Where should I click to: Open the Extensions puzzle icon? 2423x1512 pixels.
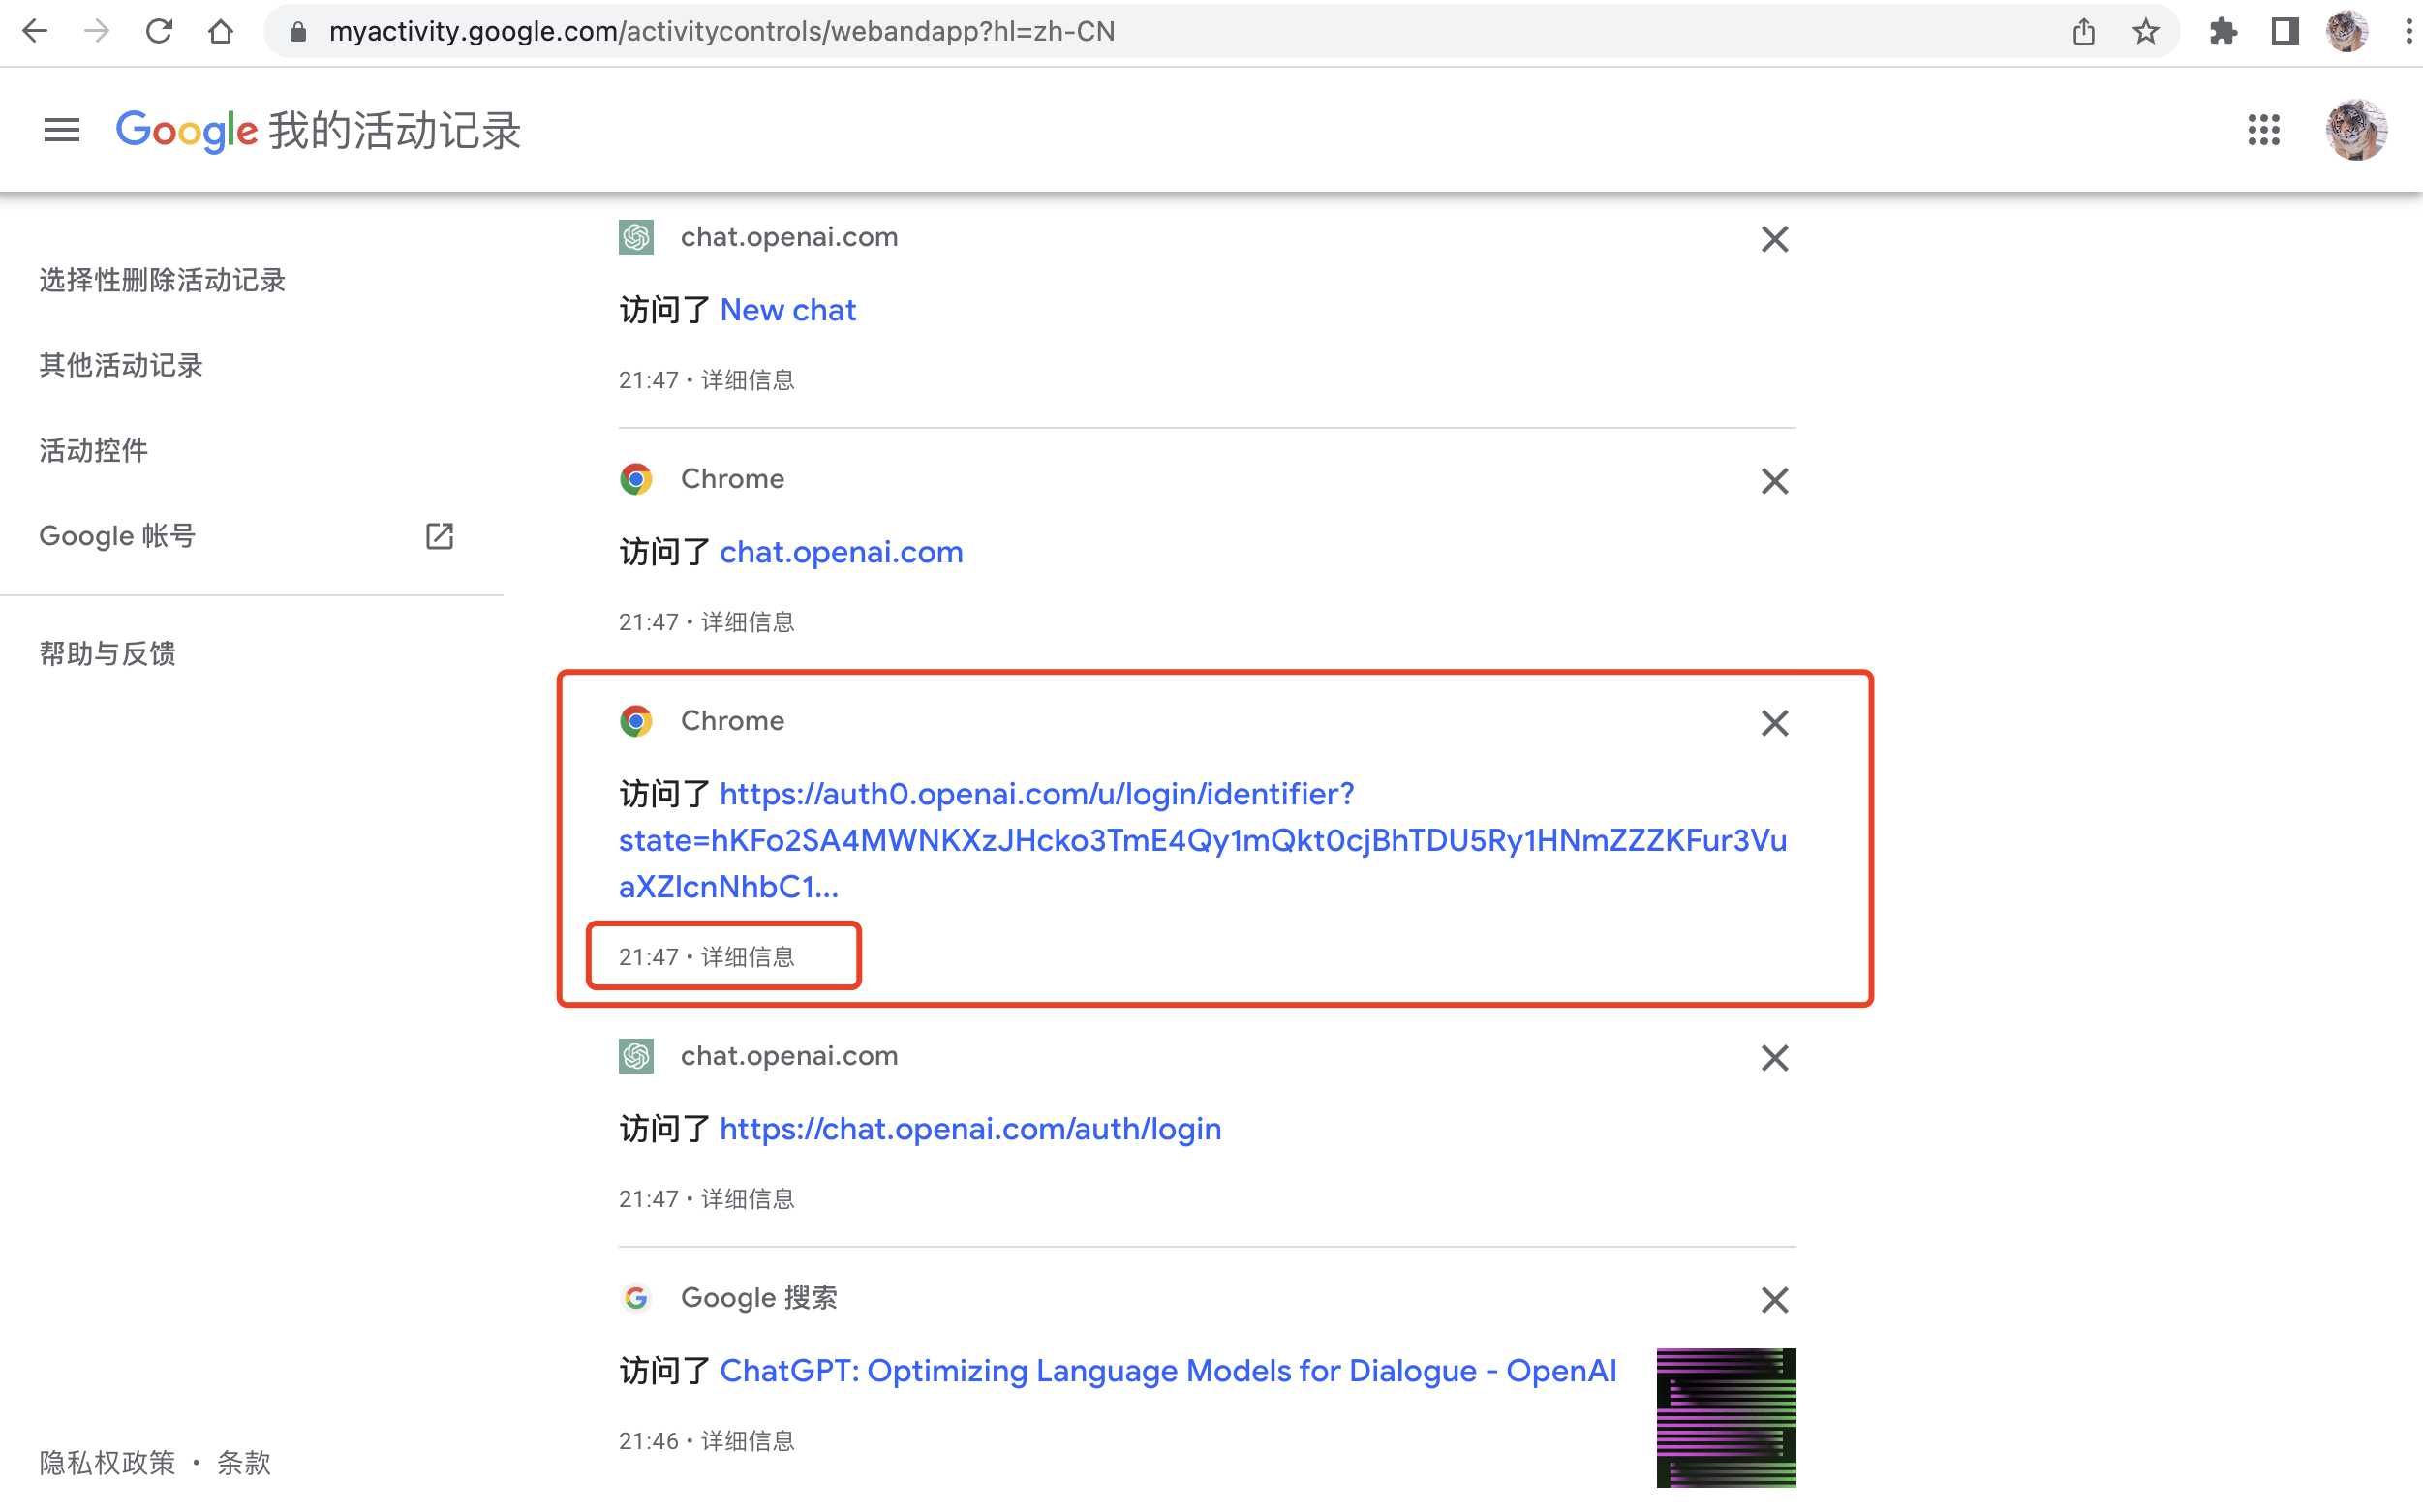pyautogui.click(x=2222, y=32)
